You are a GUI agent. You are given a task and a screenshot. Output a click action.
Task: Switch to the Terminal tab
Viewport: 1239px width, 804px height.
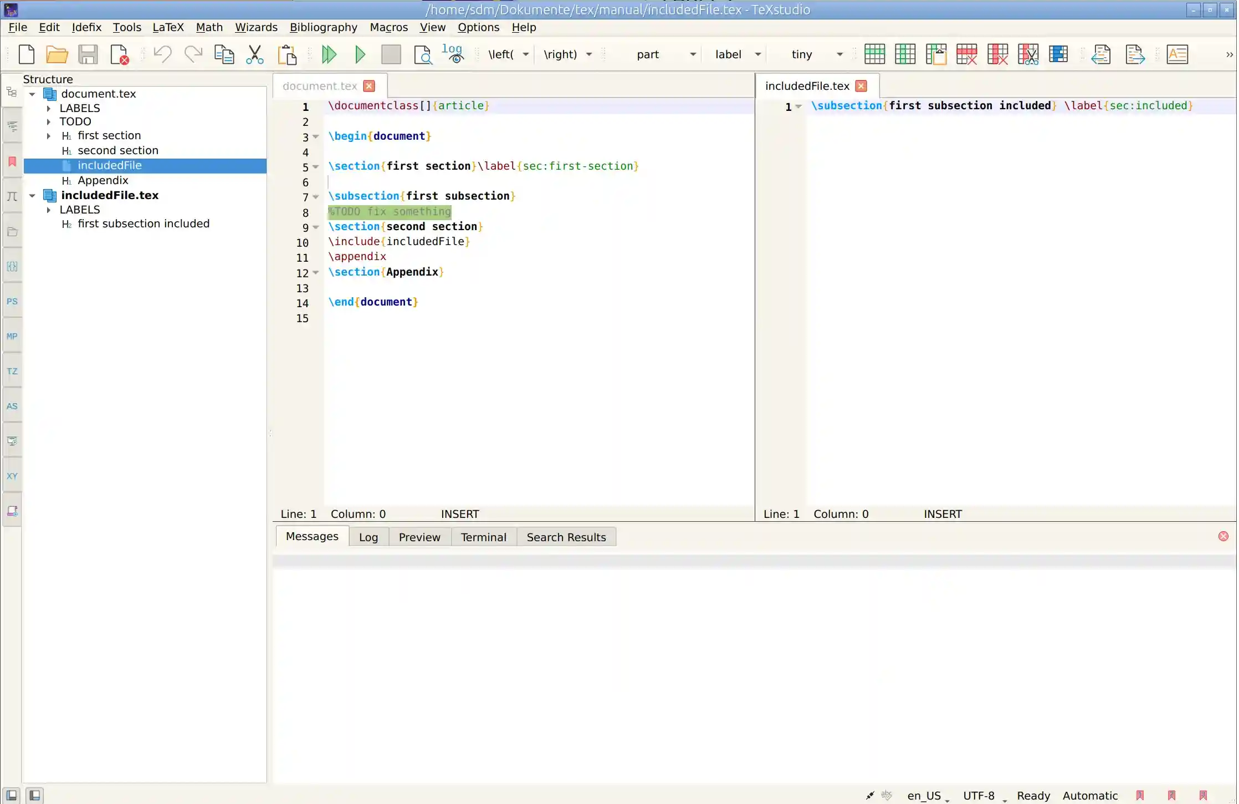(483, 536)
